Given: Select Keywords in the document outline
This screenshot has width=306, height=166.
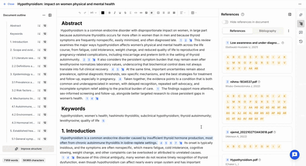Looking at the screenshot, I should (x=16, y=34).
